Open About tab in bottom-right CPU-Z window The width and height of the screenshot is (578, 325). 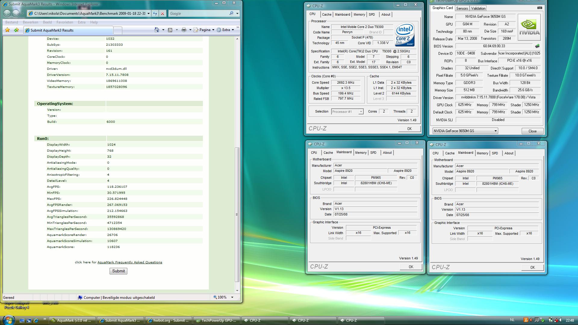509,153
